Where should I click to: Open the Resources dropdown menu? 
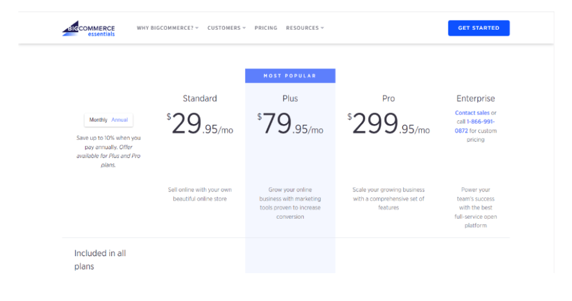coord(304,28)
